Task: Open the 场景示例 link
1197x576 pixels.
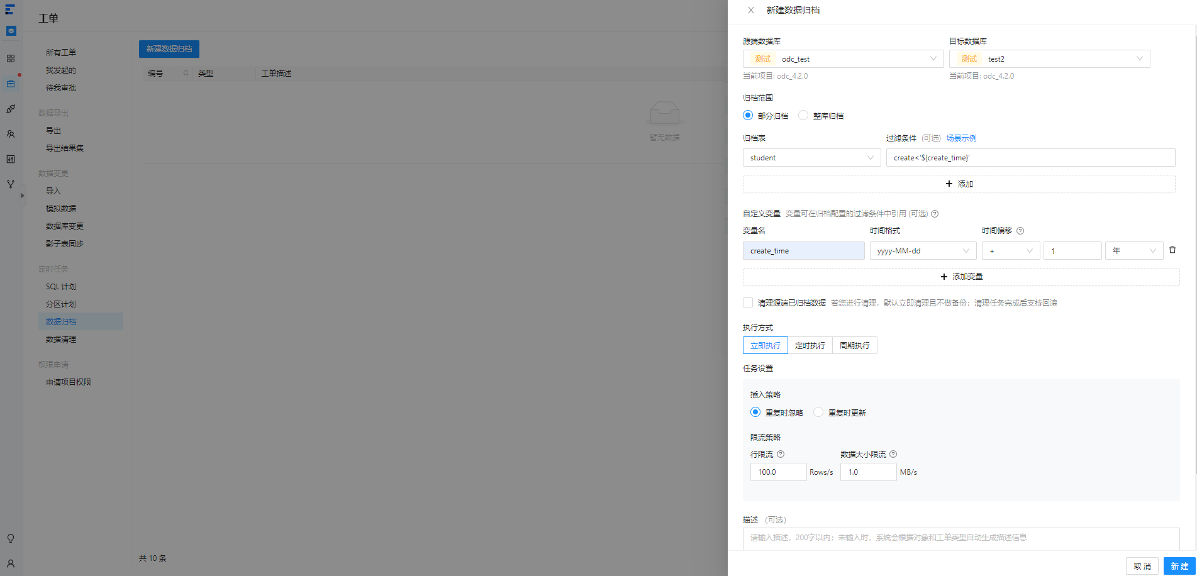Action: pyautogui.click(x=961, y=138)
